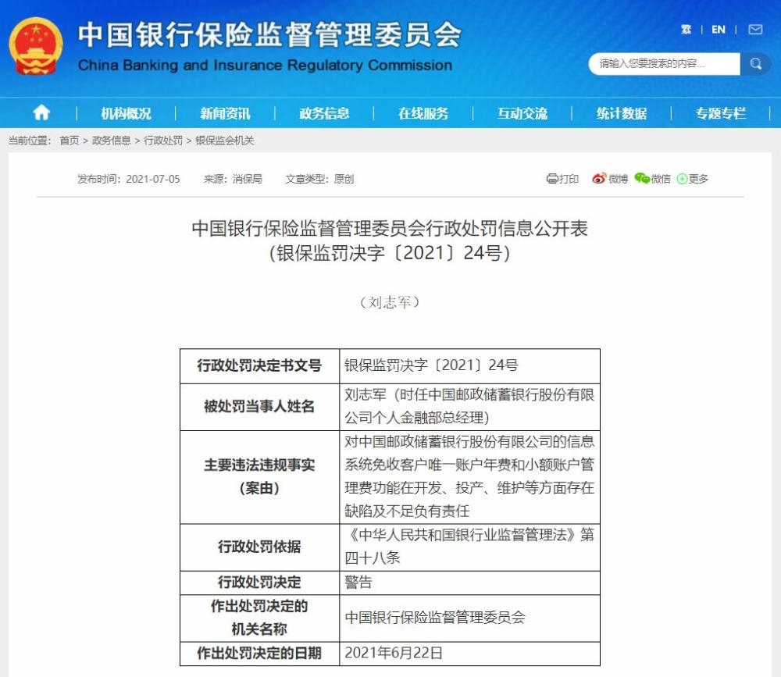Open the 统计数据 navigation menu
This screenshot has width=781, height=677.
pyautogui.click(x=622, y=114)
